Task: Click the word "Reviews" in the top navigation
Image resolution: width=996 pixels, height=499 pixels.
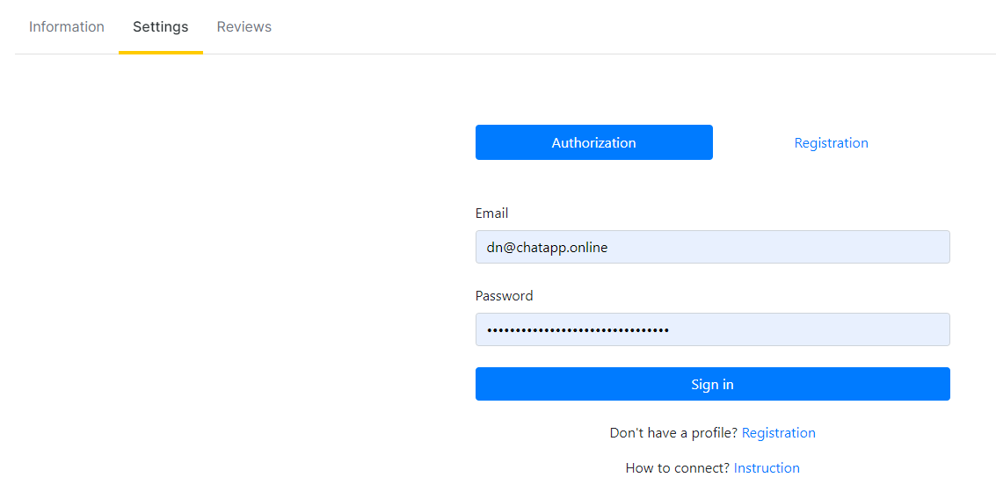Action: [x=244, y=26]
